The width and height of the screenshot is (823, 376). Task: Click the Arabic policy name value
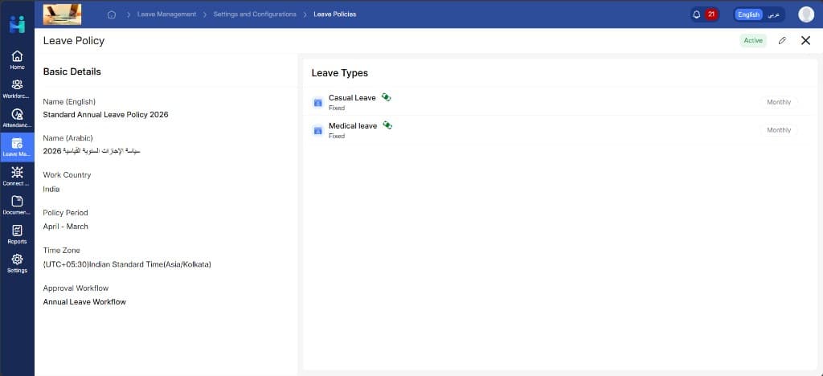coord(92,151)
